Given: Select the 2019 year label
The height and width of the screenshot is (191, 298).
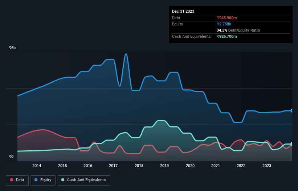Looking at the screenshot, I should (164, 166).
